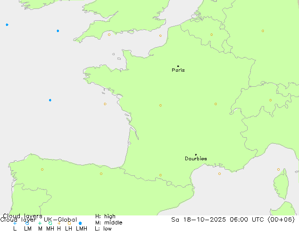Image resolution: width=299 pixels, height=231 pixels.
Task: Select the blue cloud dot in the Celtic Sea
Action: pos(58,31)
